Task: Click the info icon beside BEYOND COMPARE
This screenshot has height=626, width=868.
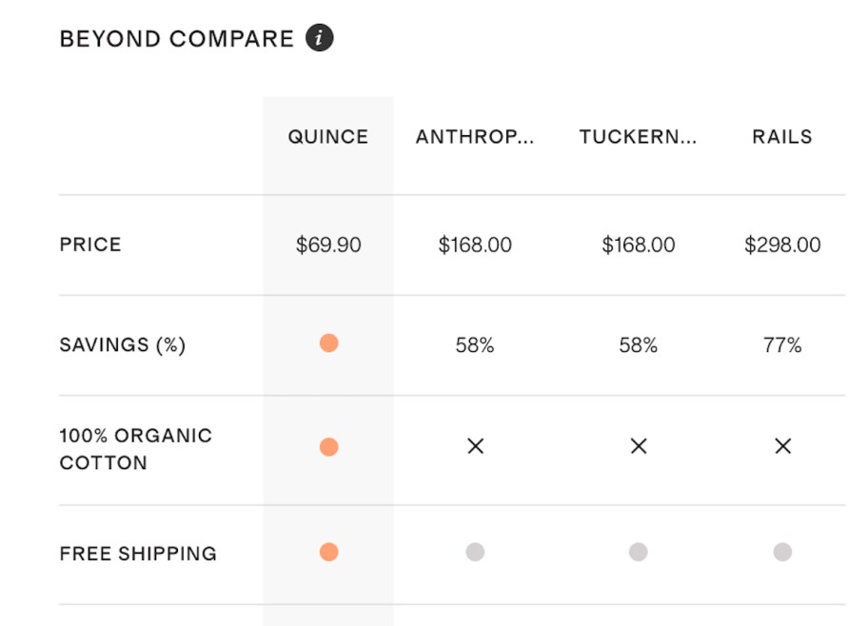Action: point(318,37)
